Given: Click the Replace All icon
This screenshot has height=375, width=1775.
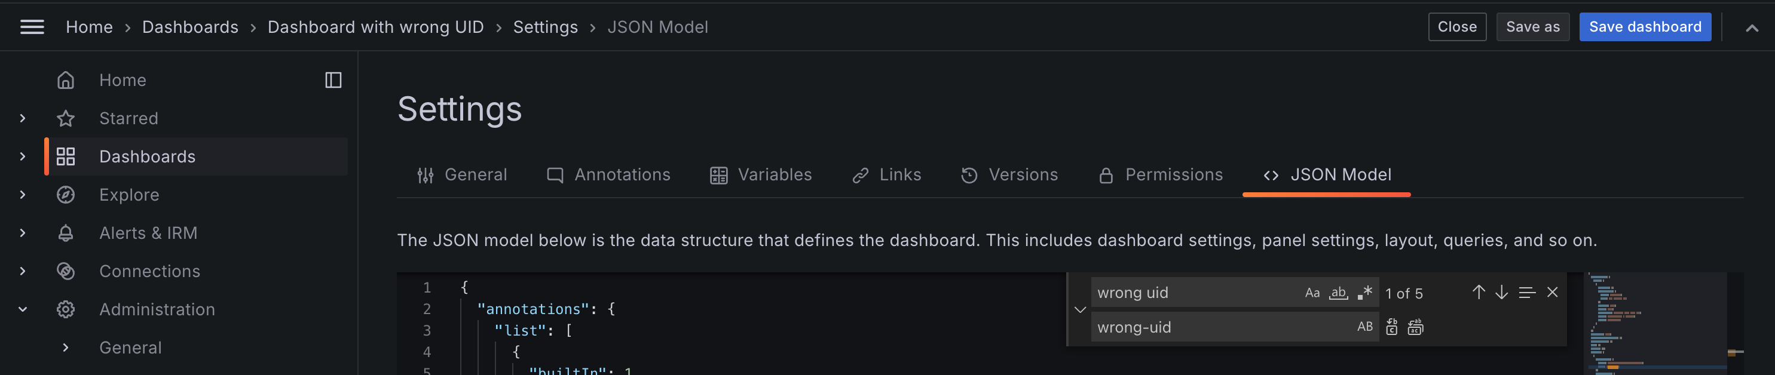Looking at the screenshot, I should pos(1415,327).
